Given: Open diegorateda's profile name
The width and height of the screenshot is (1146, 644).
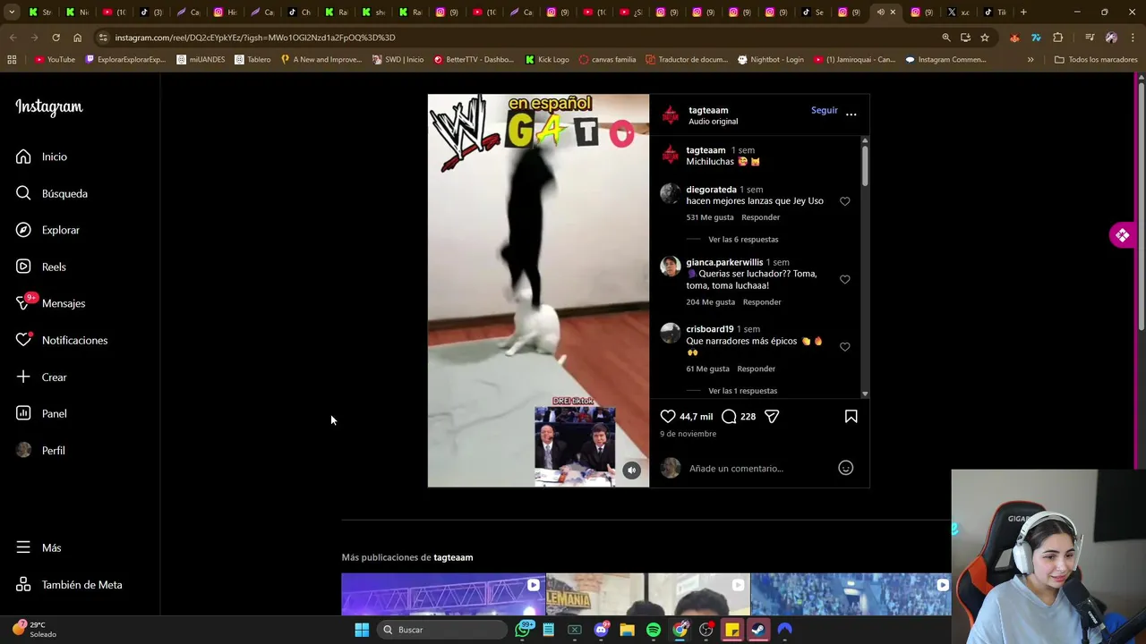Looking at the screenshot, I should pos(711,190).
